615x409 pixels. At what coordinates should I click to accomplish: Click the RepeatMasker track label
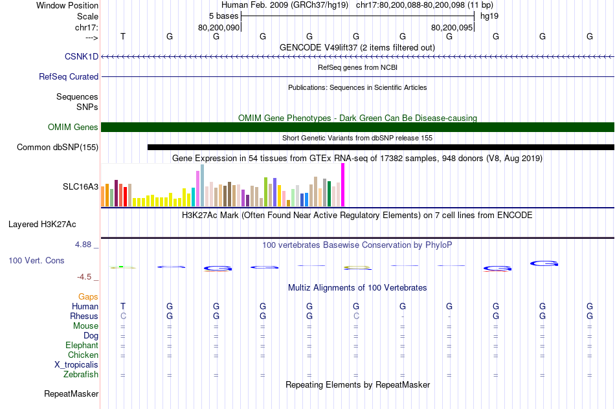[71, 393]
